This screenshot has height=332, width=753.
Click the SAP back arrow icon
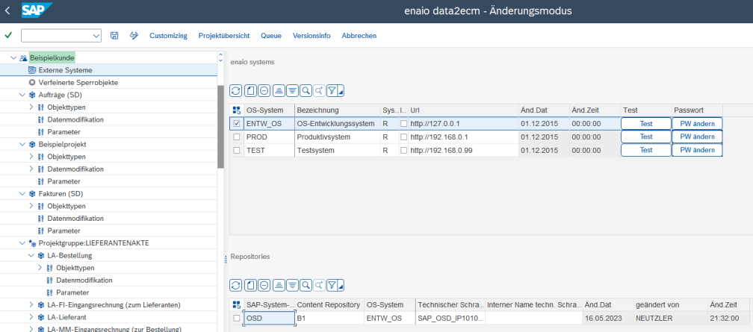point(8,10)
